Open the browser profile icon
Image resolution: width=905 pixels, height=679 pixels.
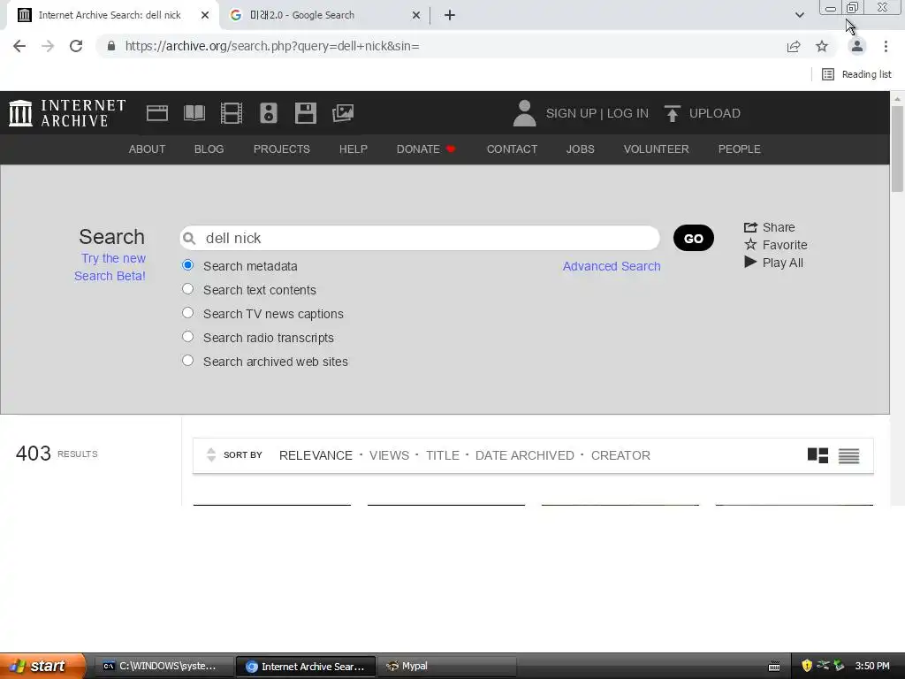click(857, 46)
